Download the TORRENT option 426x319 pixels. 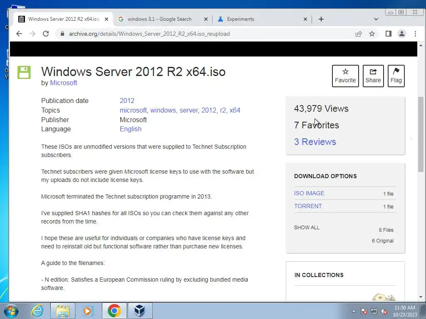click(x=308, y=206)
